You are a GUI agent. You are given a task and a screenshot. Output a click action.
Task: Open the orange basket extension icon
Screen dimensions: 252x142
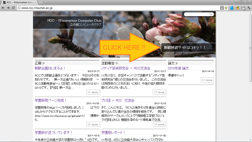238,8
